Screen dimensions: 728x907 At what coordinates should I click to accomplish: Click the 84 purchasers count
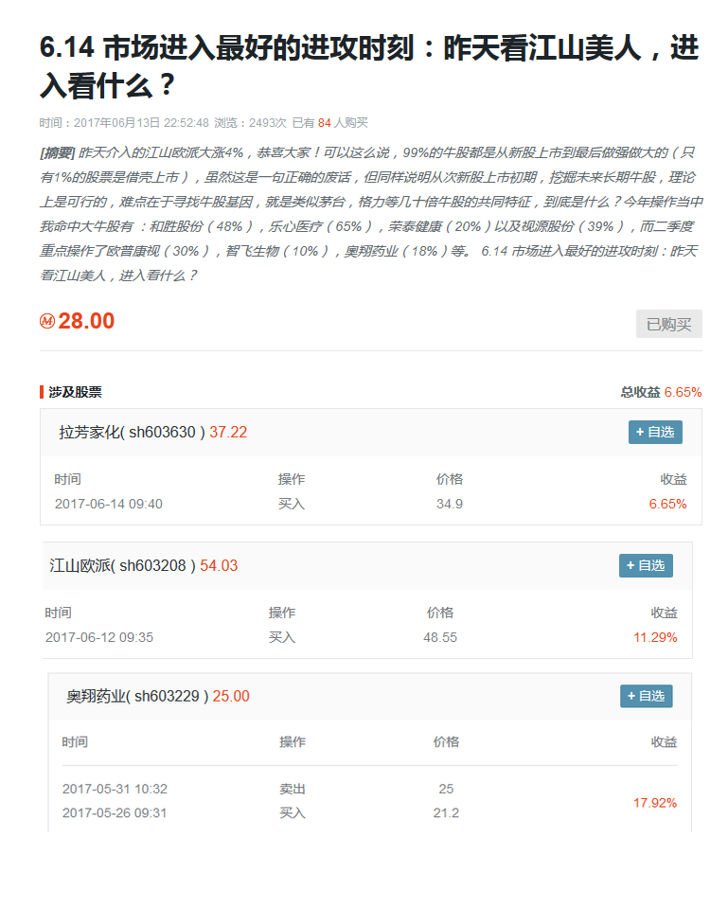(x=324, y=123)
